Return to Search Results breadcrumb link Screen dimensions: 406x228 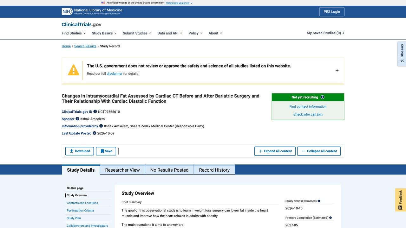[85, 46]
